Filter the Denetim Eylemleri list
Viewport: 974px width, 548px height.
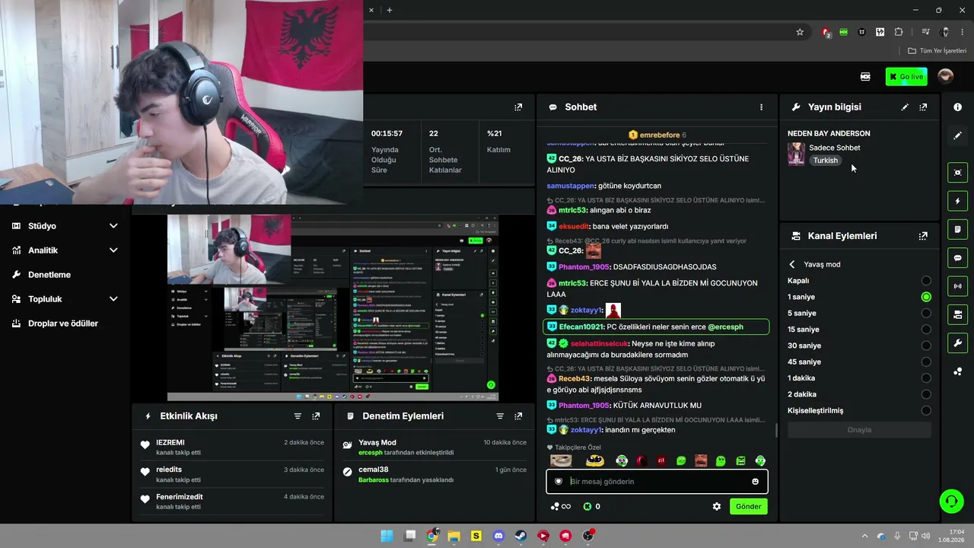coord(500,416)
